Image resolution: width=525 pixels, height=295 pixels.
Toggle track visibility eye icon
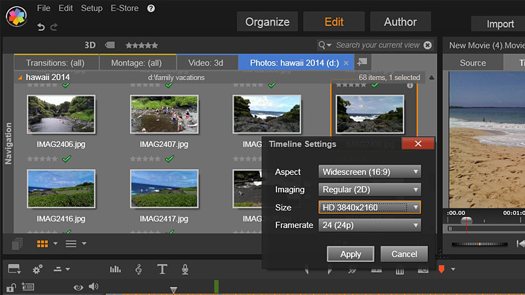click(78, 286)
